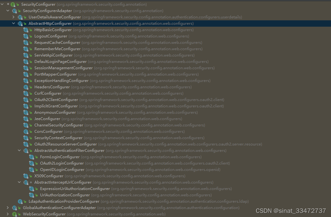Viewport: 331px width, 217px height.
Task: Click the class icon next to FormLoginConfigurer
Action: tap(31, 157)
